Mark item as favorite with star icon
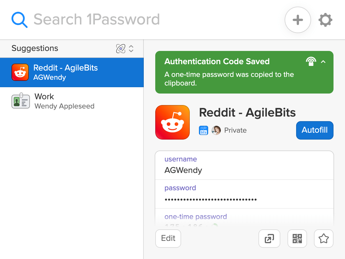 [324, 239]
